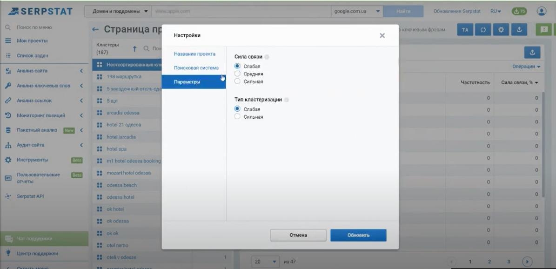
Task: Select the 'Неотсортированные' cluster row
Action: (x=127, y=65)
